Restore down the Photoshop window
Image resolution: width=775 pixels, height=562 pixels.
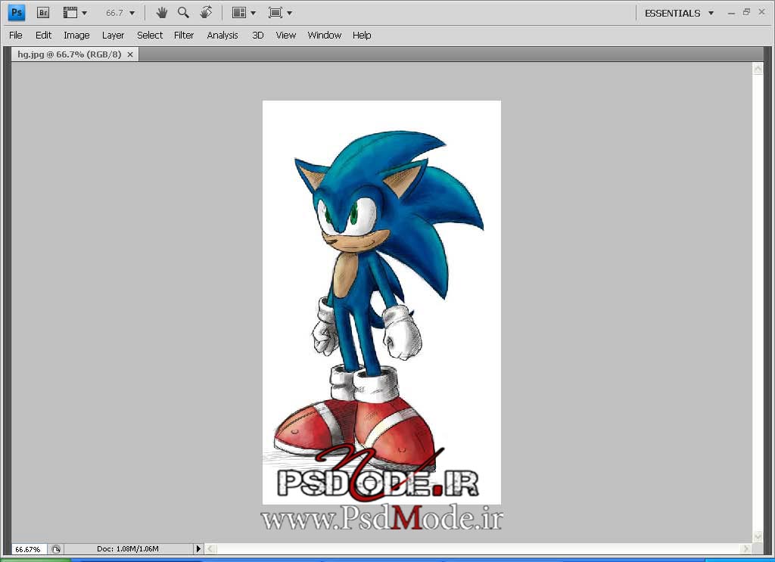coord(746,12)
